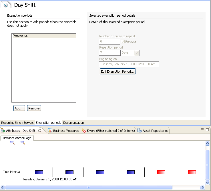
Task: Click the first red exemption block
Action: 161,172
